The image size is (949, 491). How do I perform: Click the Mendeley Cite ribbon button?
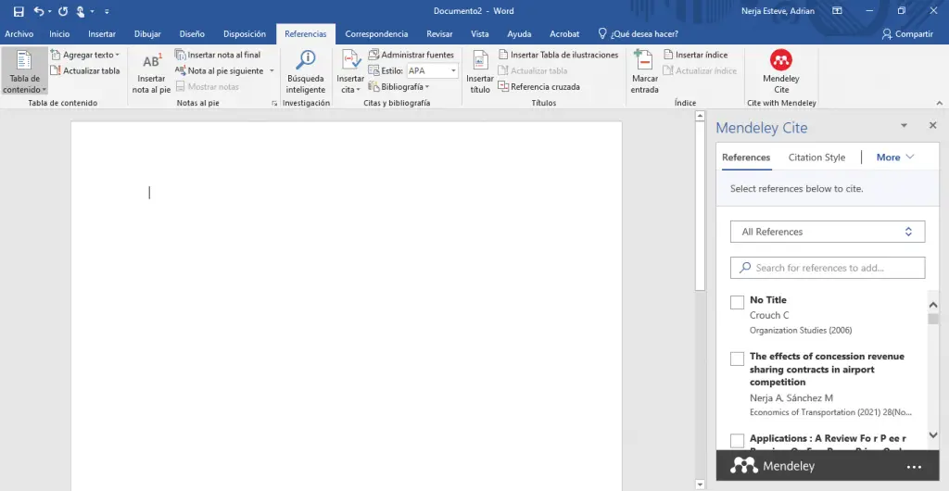tap(780, 72)
